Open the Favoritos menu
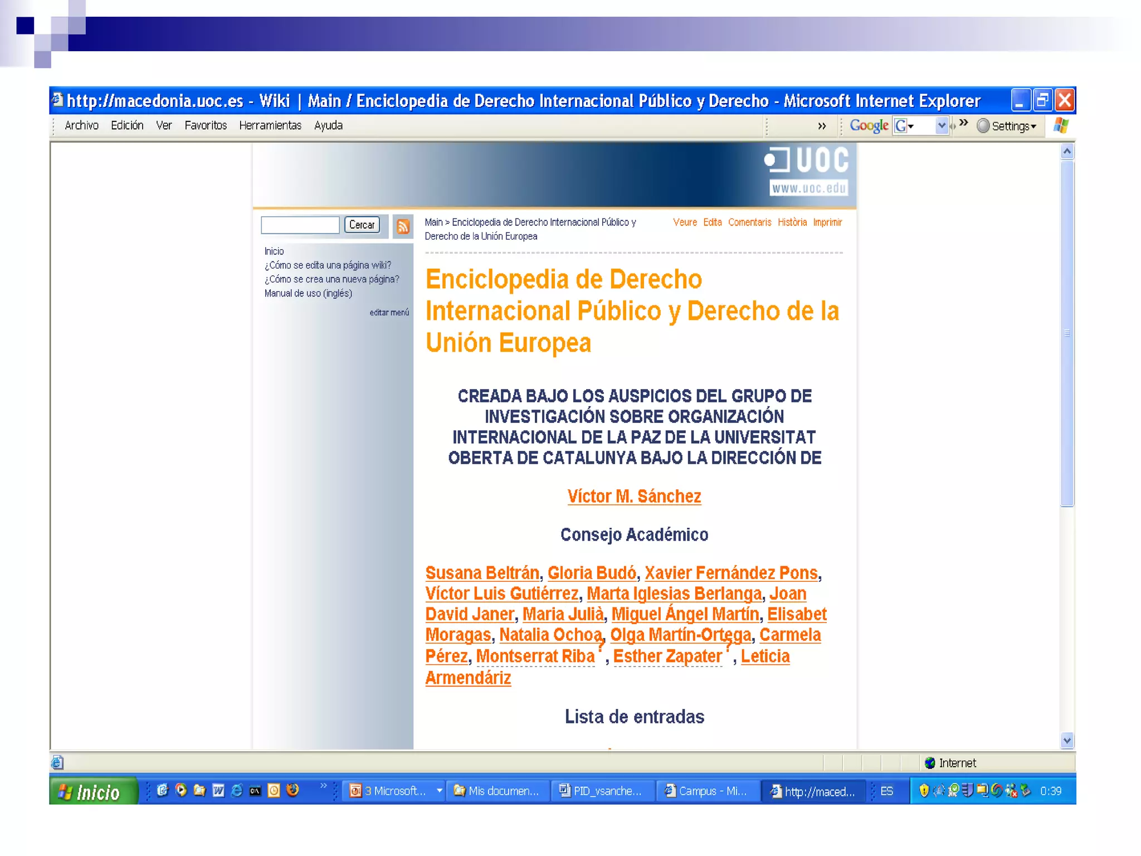The image size is (1141, 856). point(206,125)
